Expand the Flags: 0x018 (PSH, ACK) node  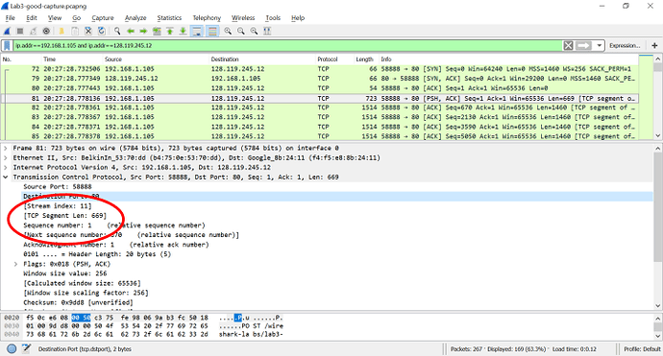15,264
